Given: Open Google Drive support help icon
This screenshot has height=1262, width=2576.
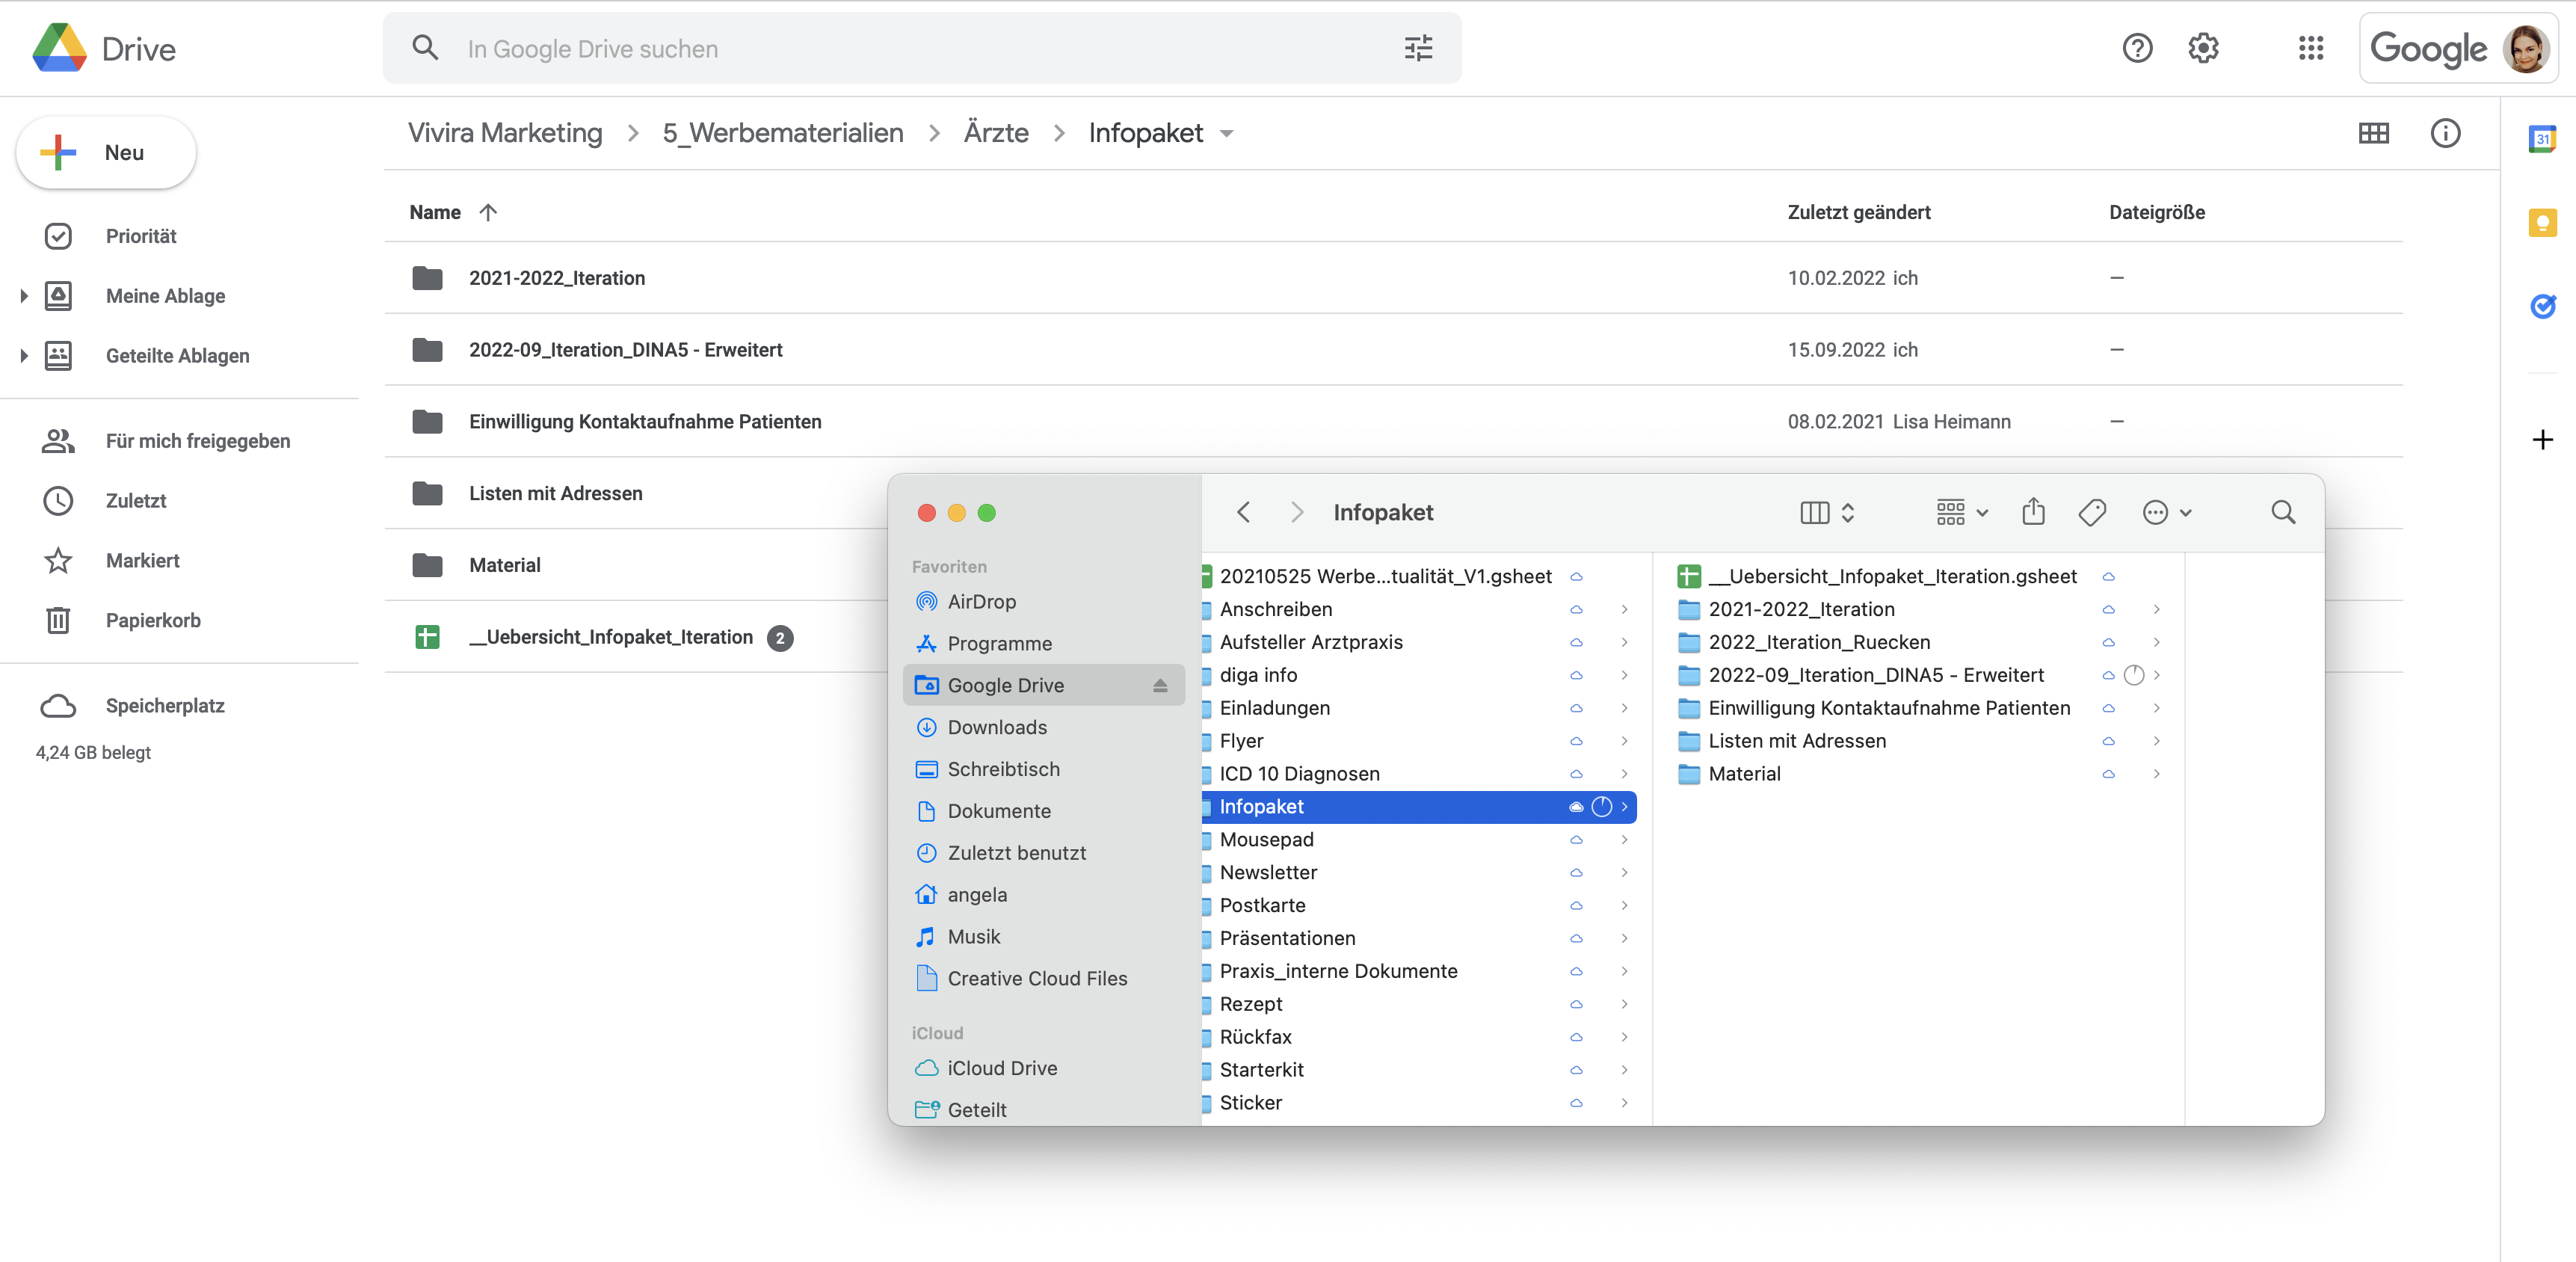Looking at the screenshot, I should [2137, 48].
